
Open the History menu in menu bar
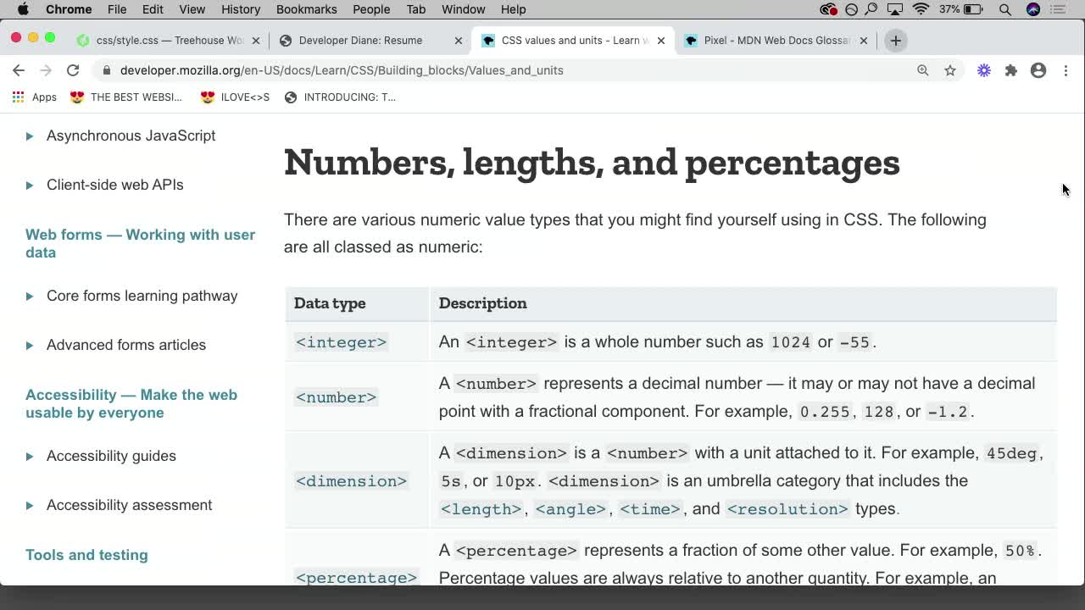pyautogui.click(x=240, y=9)
